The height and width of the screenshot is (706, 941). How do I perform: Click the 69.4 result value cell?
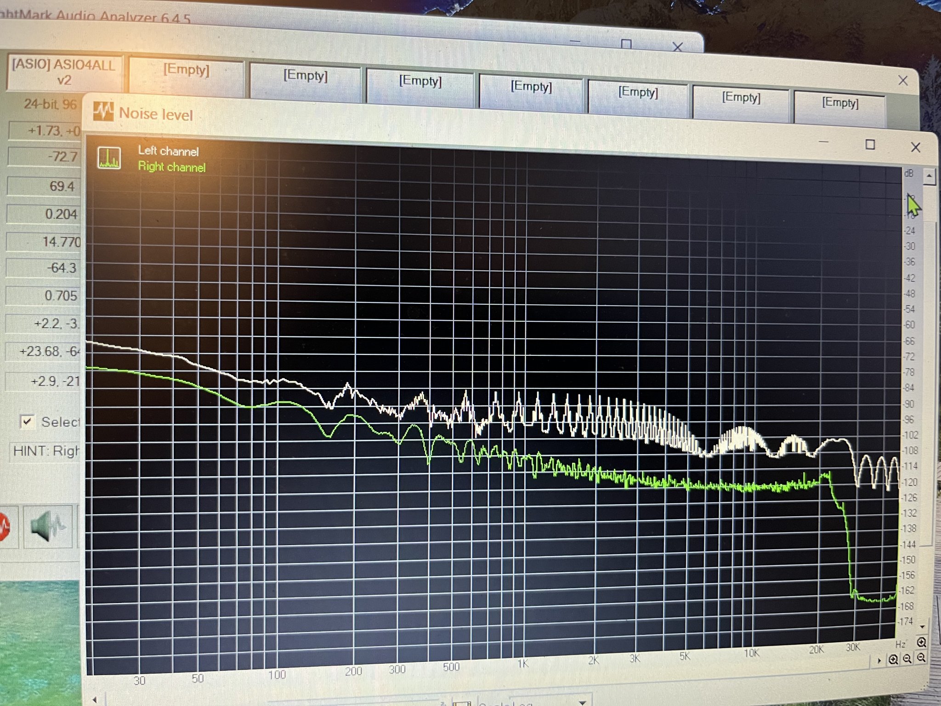click(44, 186)
